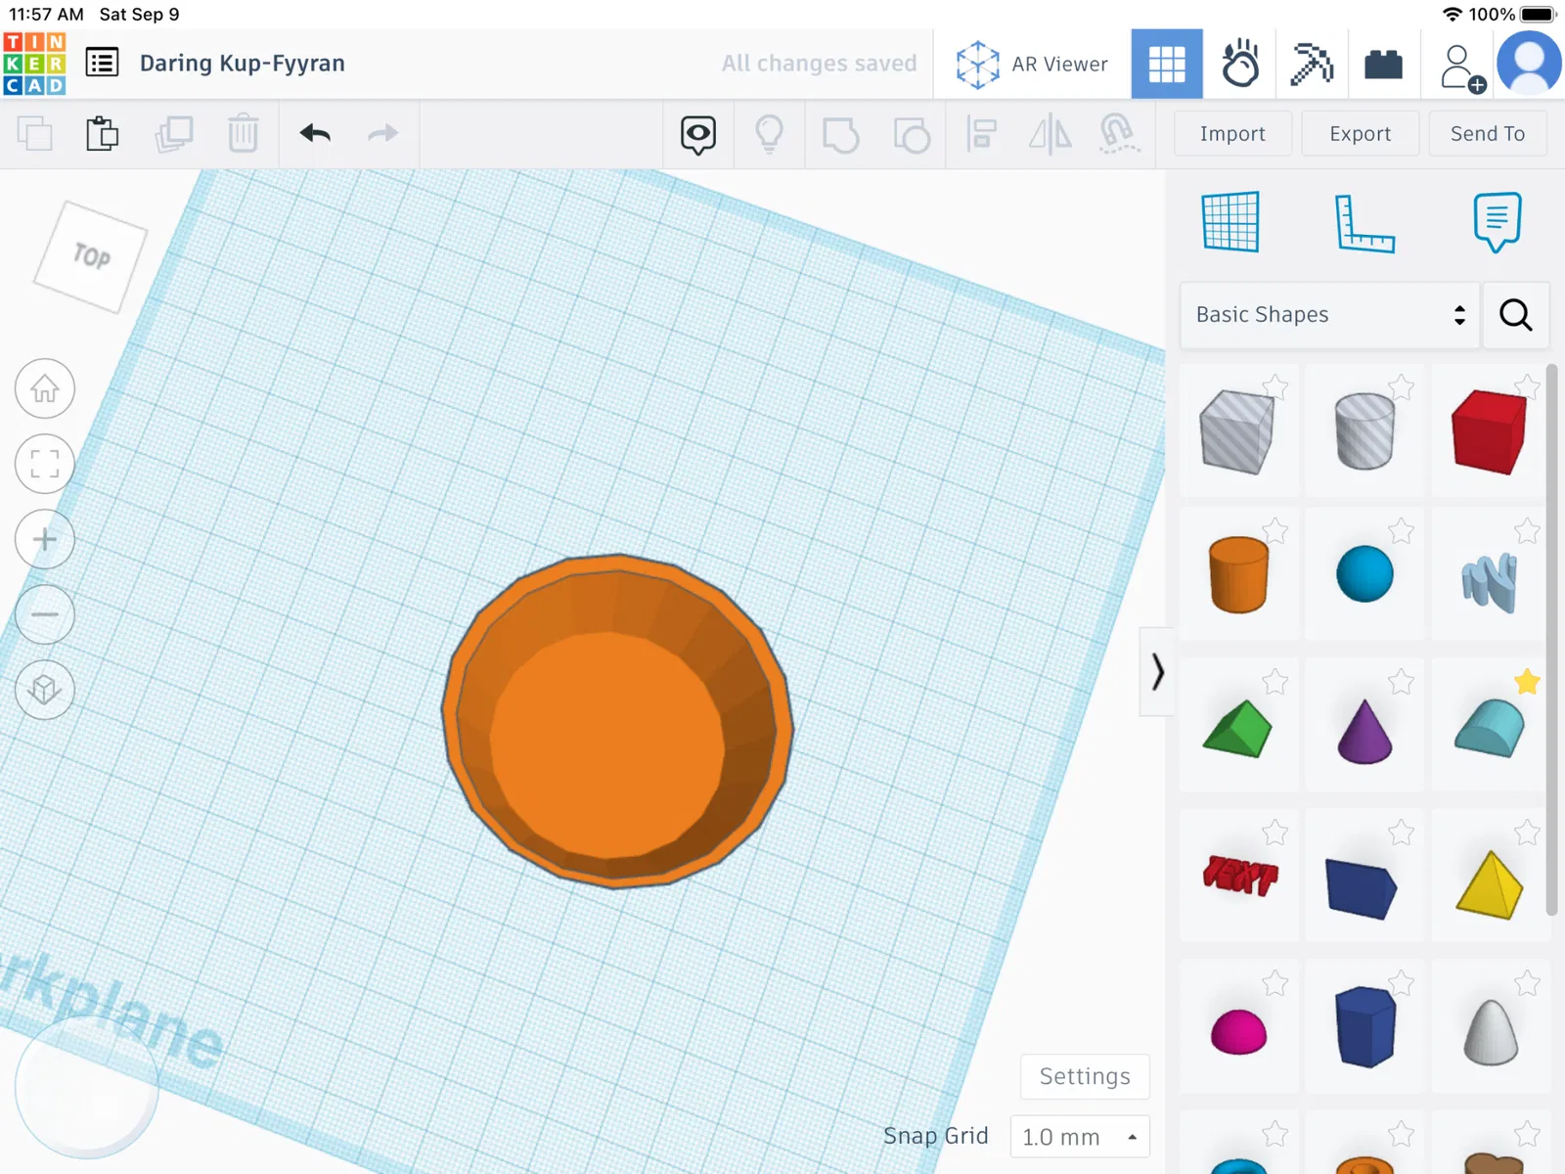Screen dimensions: 1565x1174
Task: Switch to the 3D design grid view
Action: click(x=1167, y=65)
